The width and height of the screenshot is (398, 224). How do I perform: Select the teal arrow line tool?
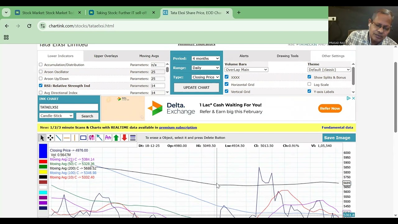click(100, 138)
